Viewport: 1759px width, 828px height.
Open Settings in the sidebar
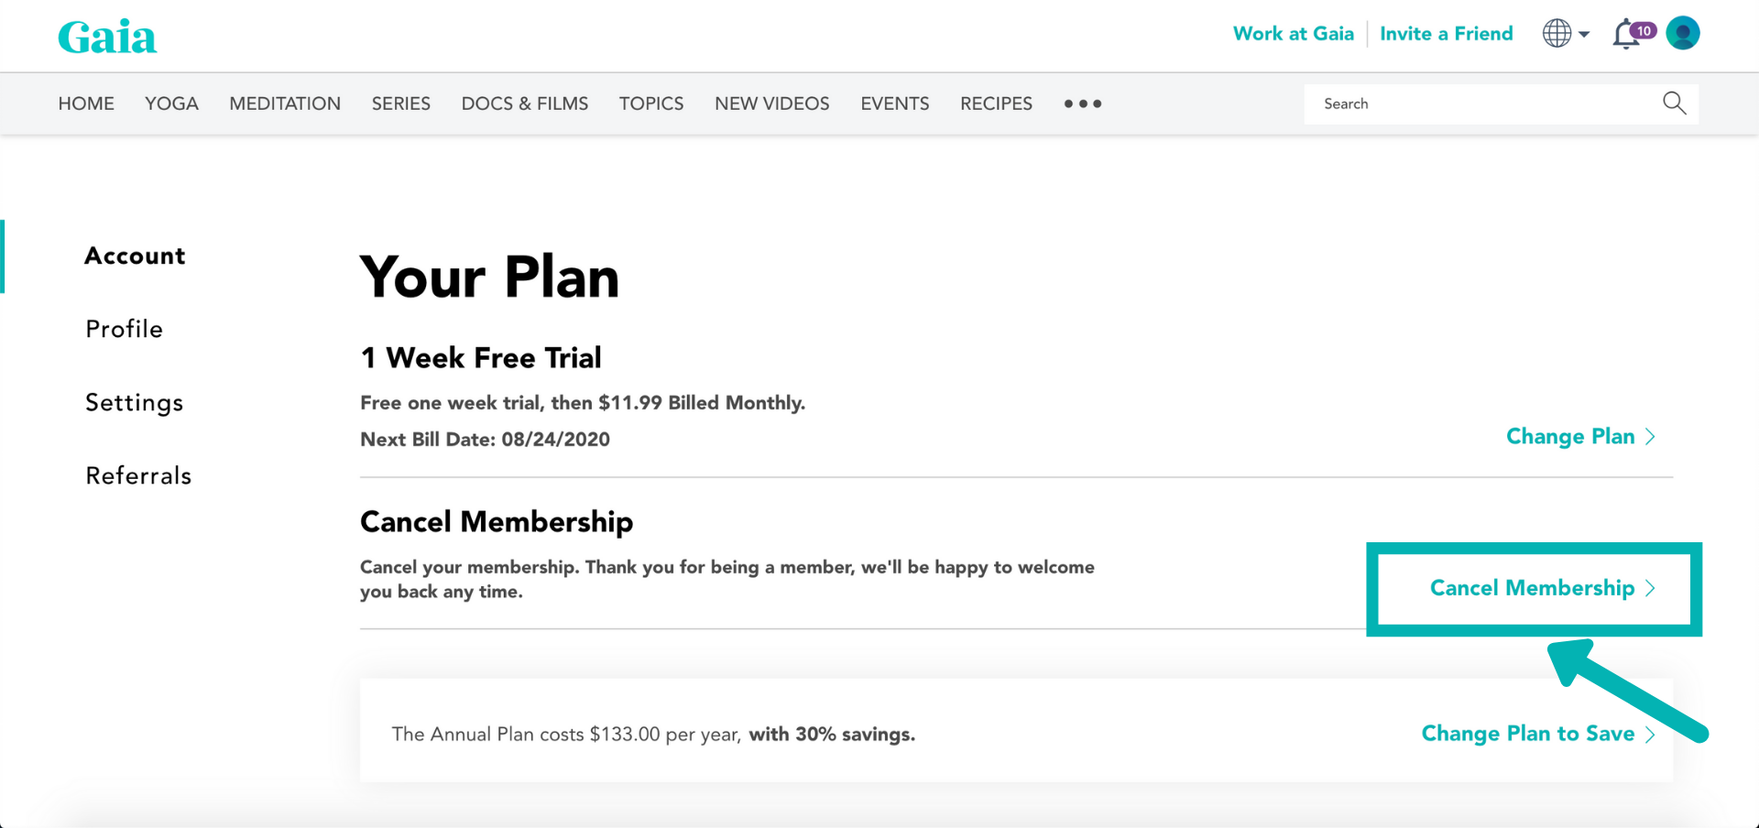click(135, 402)
